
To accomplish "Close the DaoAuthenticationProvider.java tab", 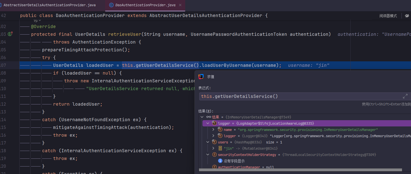I will click(180, 5).
